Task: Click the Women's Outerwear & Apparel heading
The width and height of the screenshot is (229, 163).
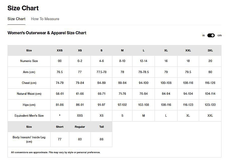Action: point(47,33)
